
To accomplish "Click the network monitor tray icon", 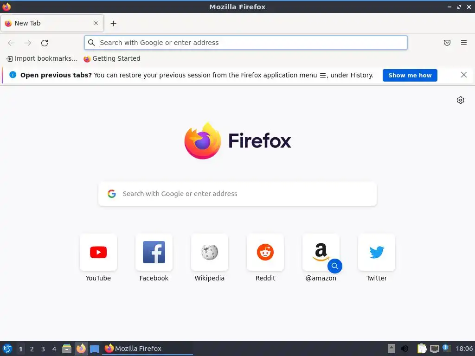I will coord(434,349).
